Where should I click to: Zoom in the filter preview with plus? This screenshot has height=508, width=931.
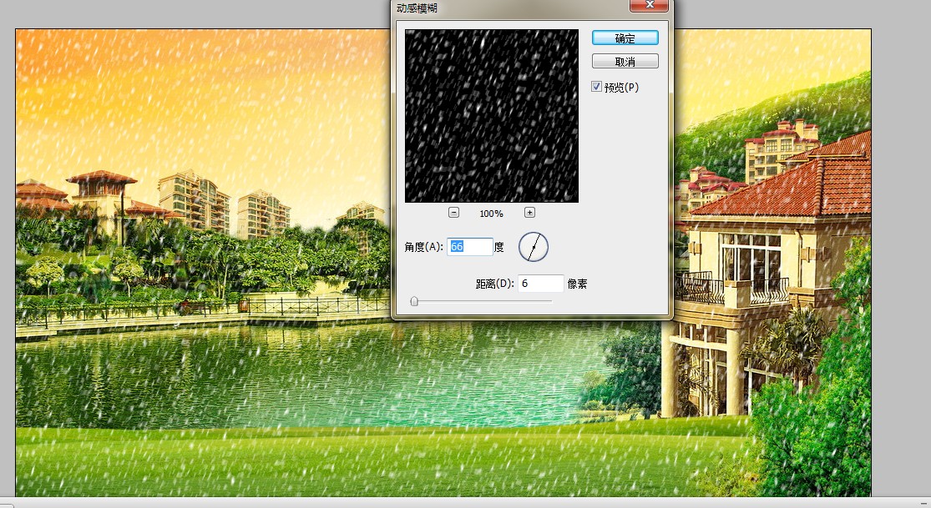point(529,213)
